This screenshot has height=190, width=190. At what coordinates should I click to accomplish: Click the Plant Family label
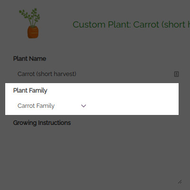30,91
